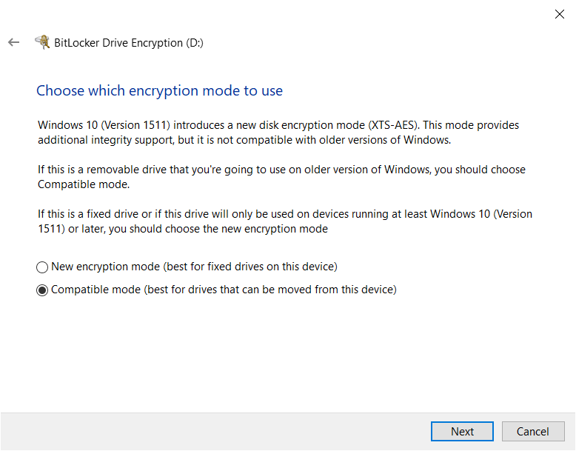Screen dimensions: 576x451
Task: Click the paragraph about fixed drives
Action: 285,221
